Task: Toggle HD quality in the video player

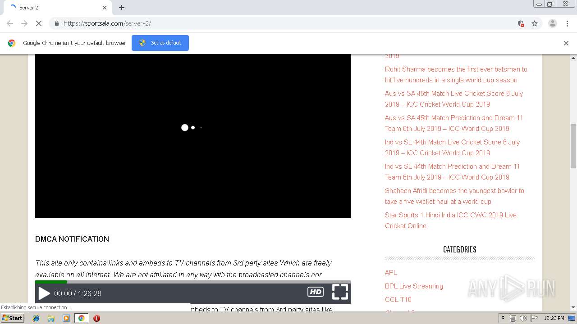Action: coord(316,292)
